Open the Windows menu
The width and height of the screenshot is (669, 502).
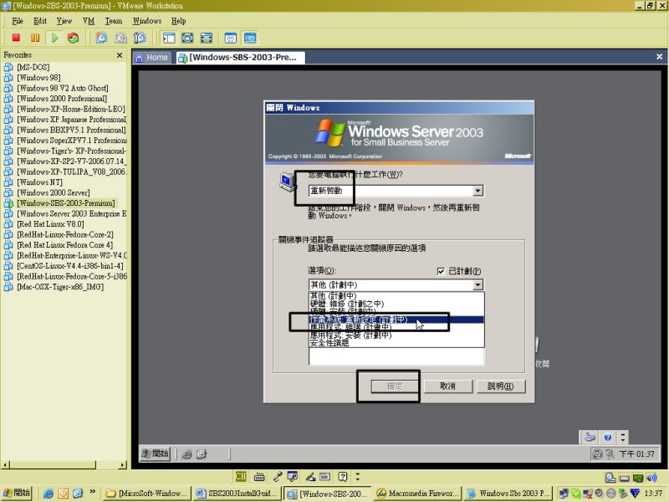(147, 21)
